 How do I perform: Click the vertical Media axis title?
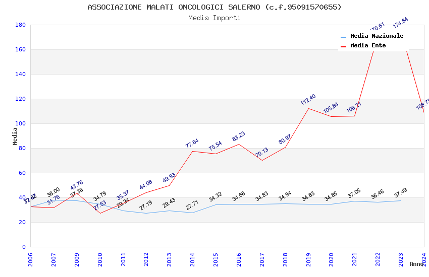15,136
